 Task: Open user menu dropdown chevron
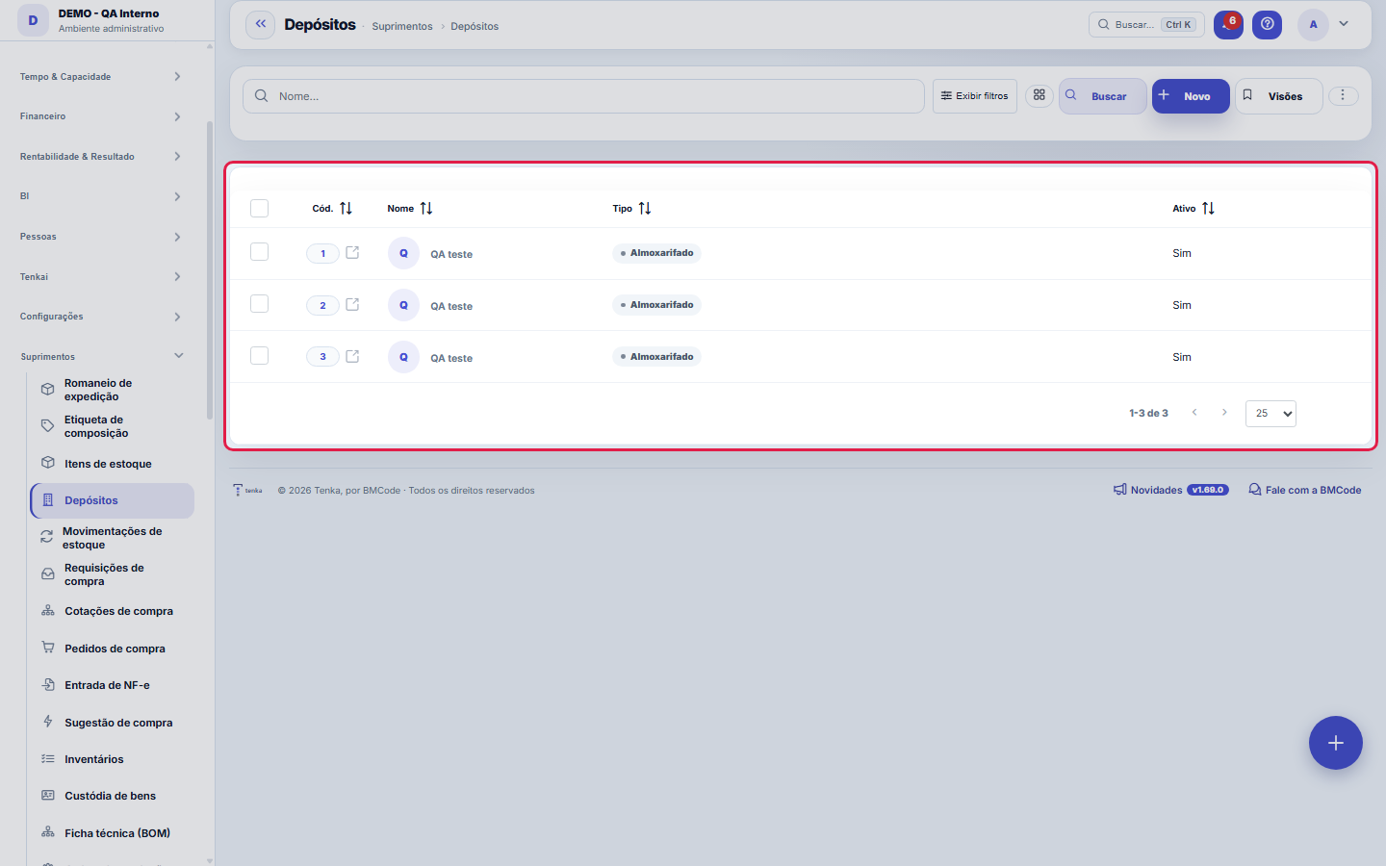tap(1344, 24)
